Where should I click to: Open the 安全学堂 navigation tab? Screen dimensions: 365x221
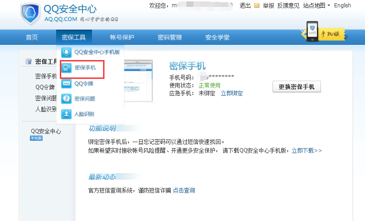[217, 37]
